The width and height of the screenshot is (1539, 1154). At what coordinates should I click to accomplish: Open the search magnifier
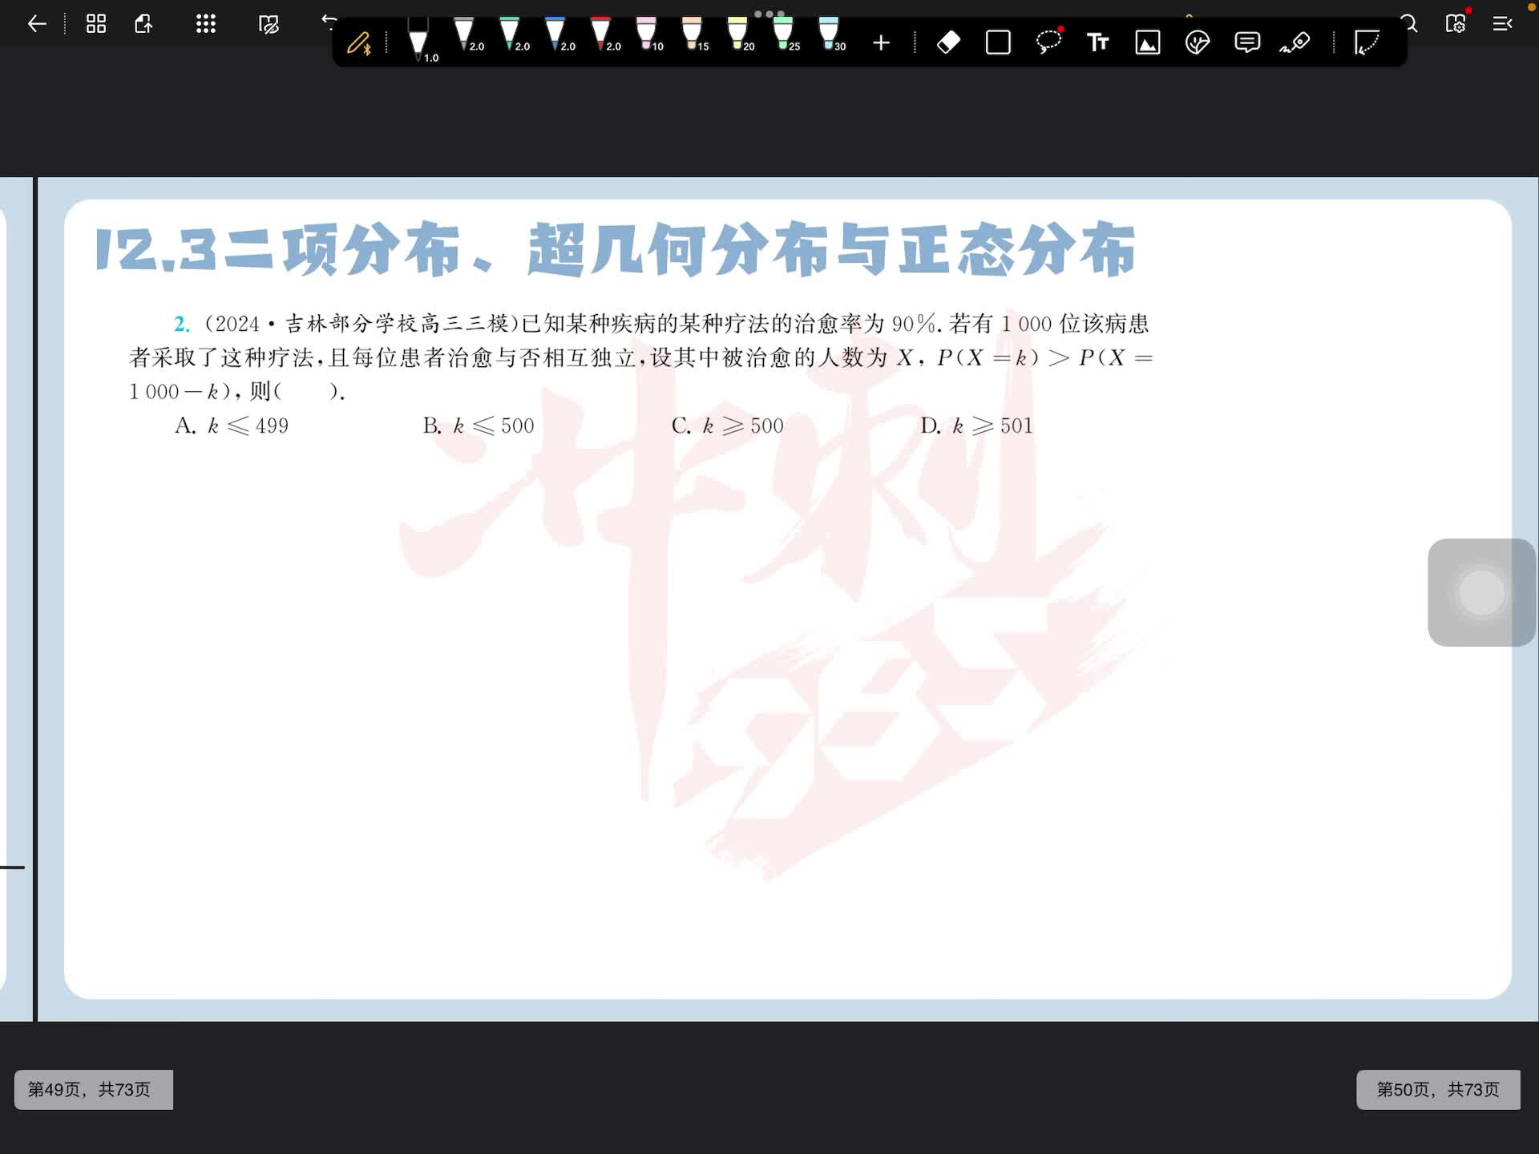(1409, 24)
